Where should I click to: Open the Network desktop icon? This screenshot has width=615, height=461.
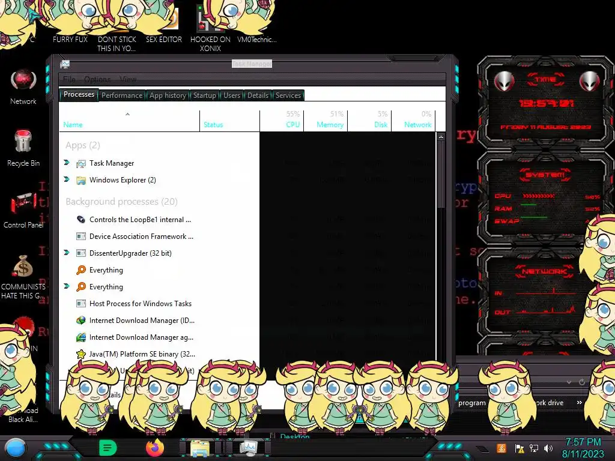click(23, 87)
